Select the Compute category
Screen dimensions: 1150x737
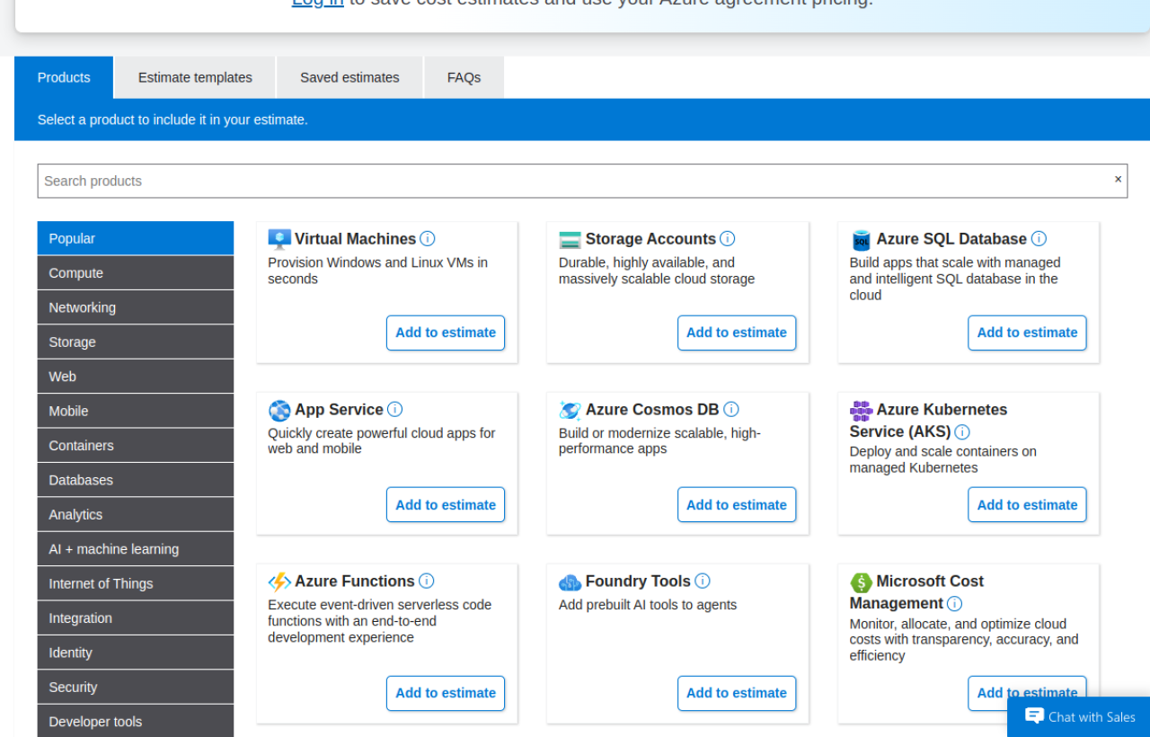136,273
